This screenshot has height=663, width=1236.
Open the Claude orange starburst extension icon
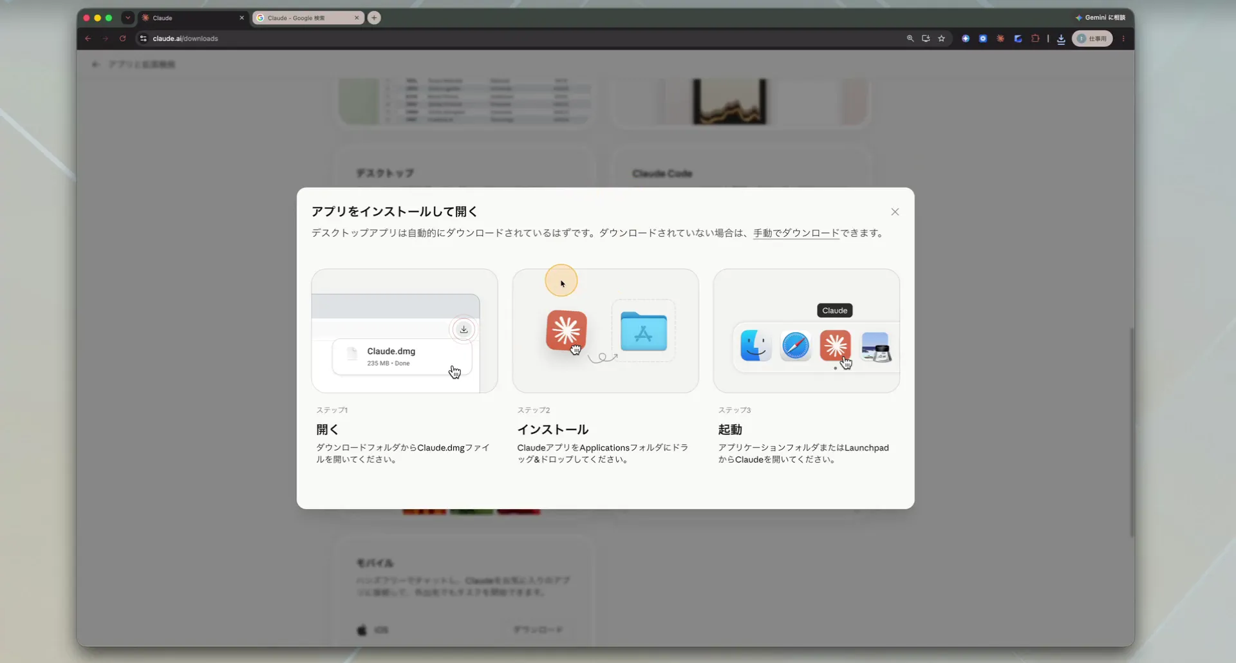1000,39
